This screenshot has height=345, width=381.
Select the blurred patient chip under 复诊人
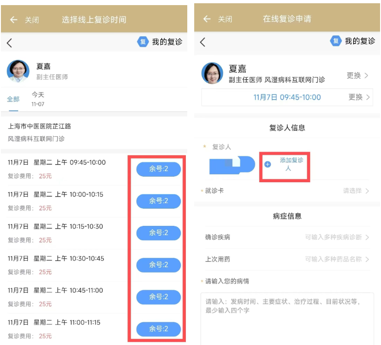232,165
